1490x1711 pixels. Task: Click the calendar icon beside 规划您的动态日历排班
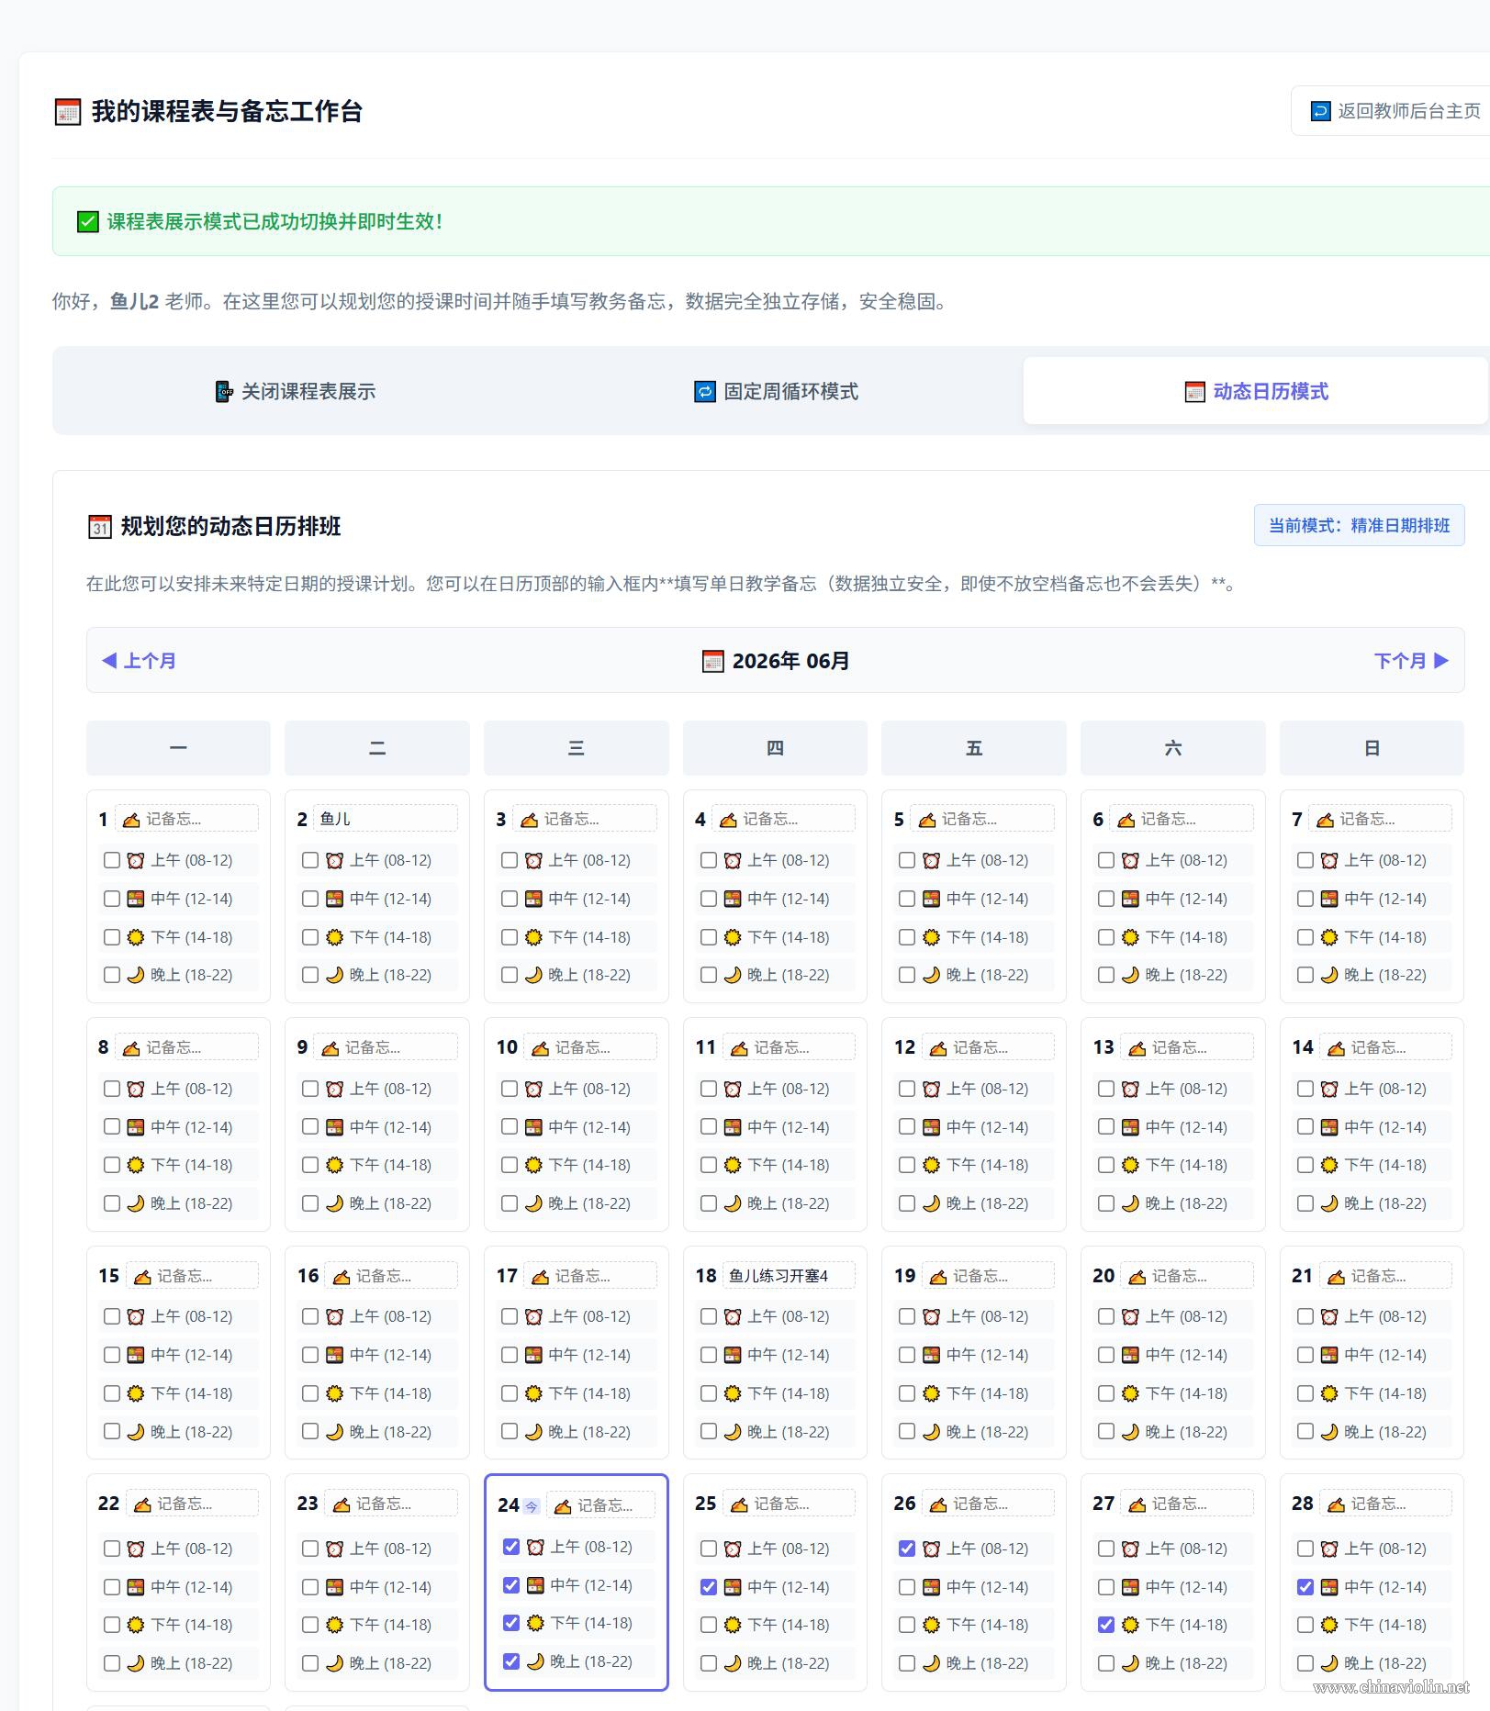(x=99, y=527)
